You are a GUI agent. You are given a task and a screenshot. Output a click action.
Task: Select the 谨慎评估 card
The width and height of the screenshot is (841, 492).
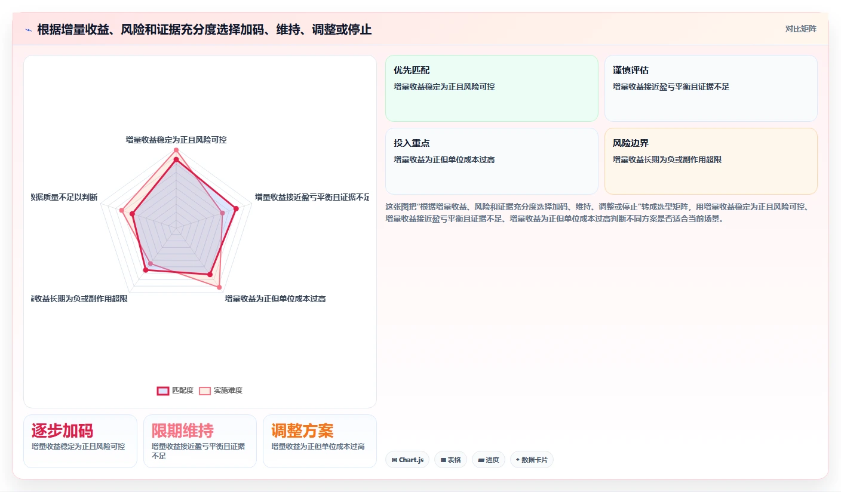pos(711,88)
